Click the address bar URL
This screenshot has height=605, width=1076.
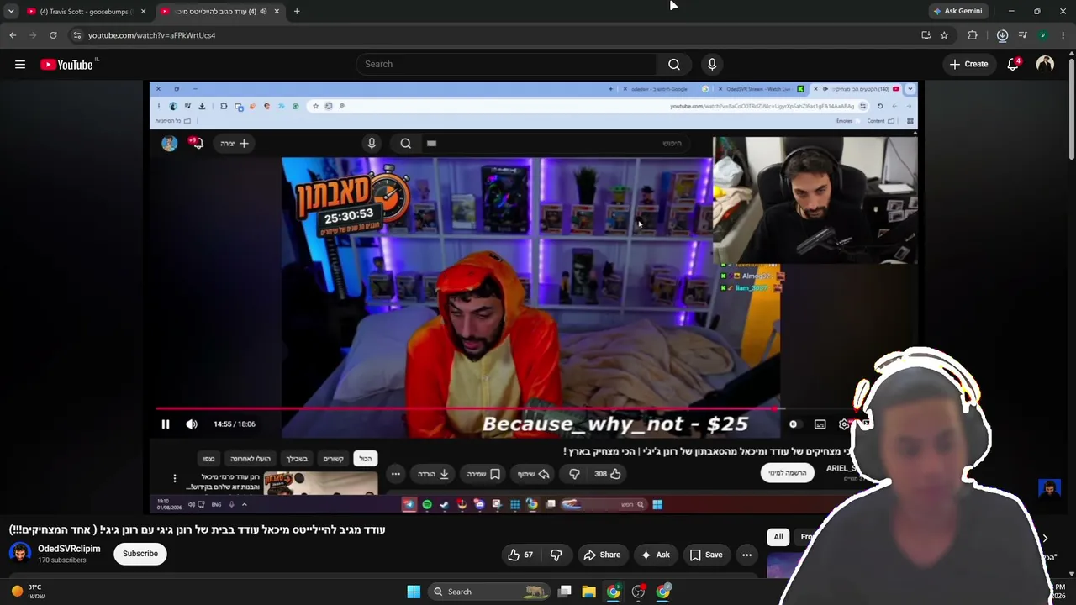coord(152,35)
